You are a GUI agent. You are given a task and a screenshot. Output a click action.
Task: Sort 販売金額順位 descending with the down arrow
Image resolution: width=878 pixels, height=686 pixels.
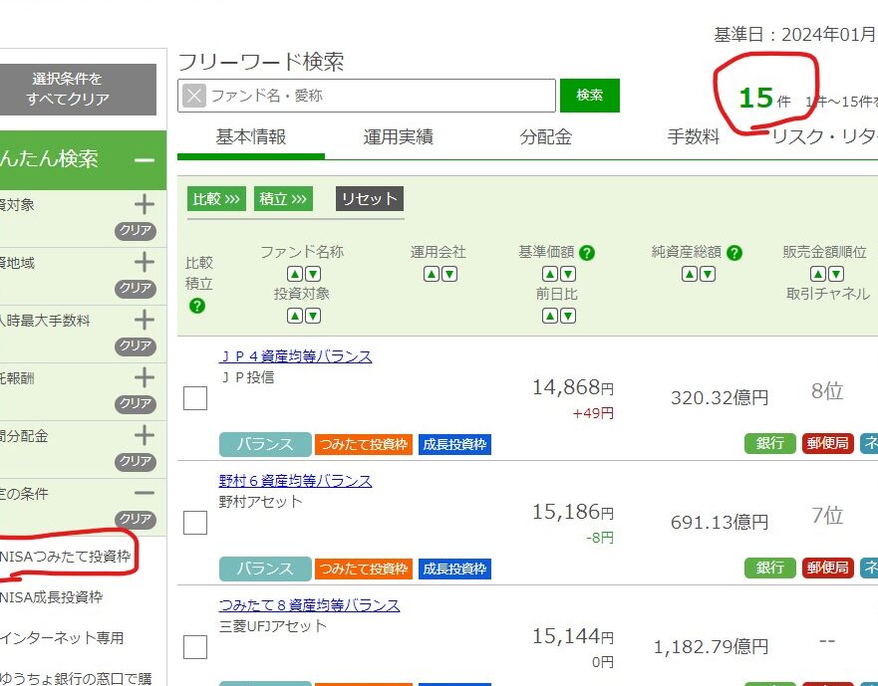tap(836, 274)
